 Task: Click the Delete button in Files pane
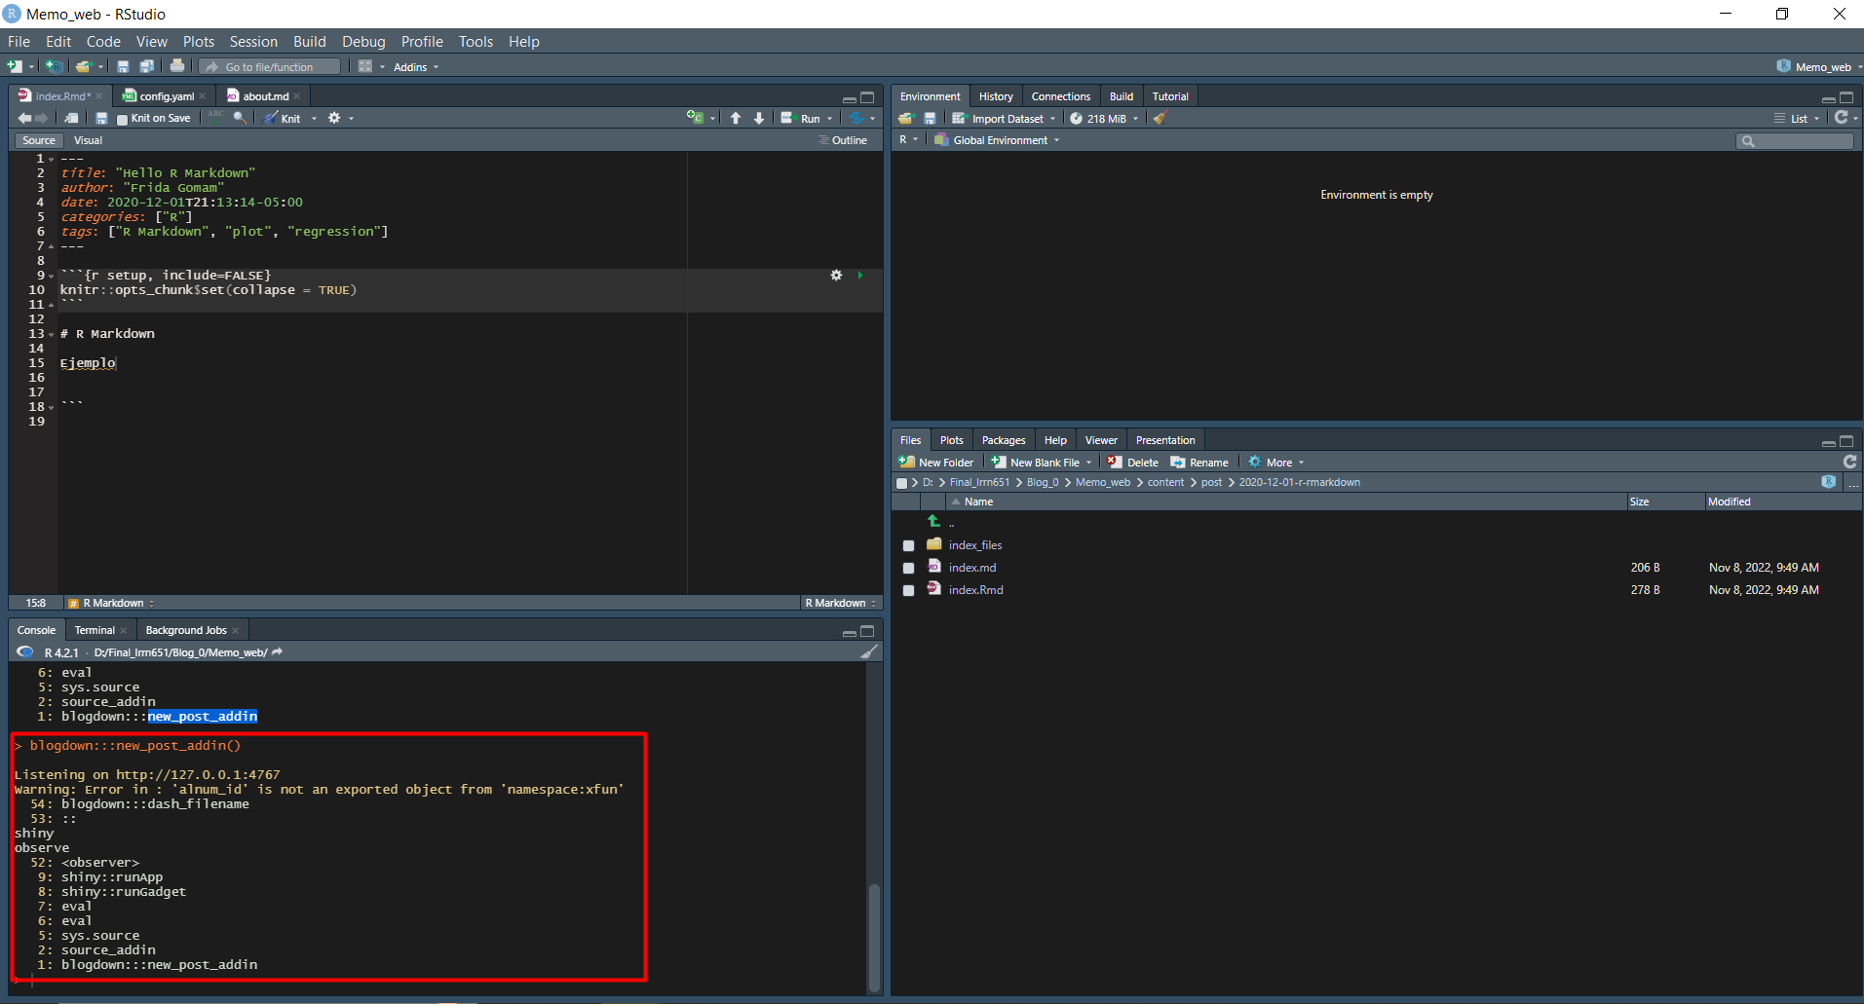tap(1132, 463)
